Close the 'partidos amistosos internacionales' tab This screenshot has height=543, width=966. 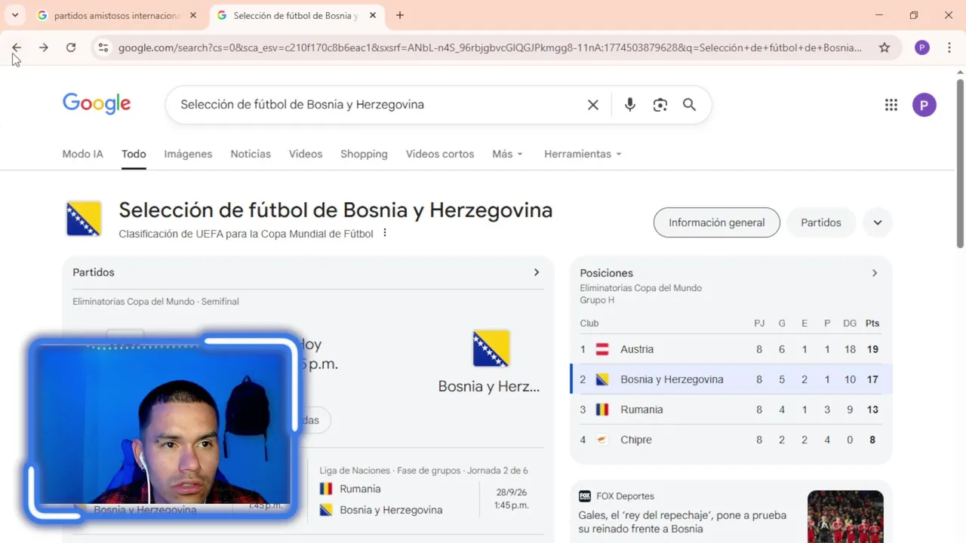[x=193, y=15]
